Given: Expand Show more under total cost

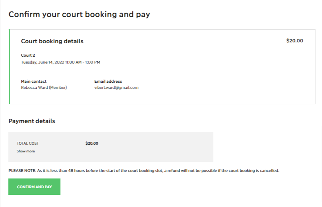Looking at the screenshot, I should coord(26,151).
